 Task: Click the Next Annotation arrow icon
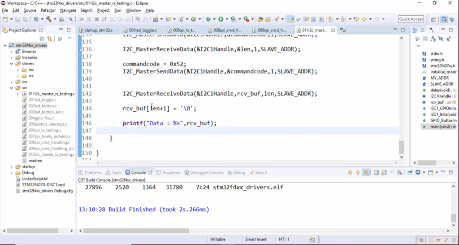click(x=330, y=19)
